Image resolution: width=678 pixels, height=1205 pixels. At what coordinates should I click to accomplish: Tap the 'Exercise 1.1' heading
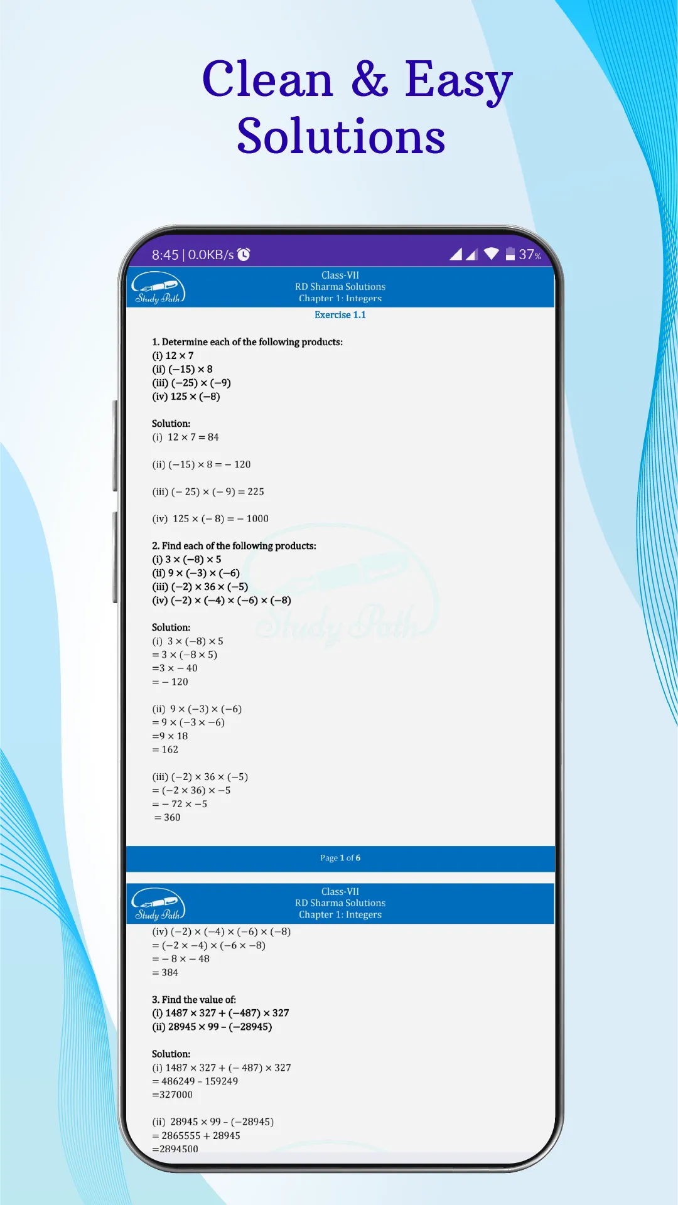click(340, 315)
